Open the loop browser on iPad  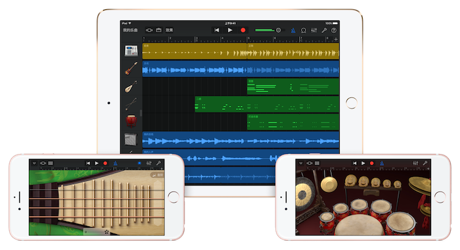tap(304, 30)
